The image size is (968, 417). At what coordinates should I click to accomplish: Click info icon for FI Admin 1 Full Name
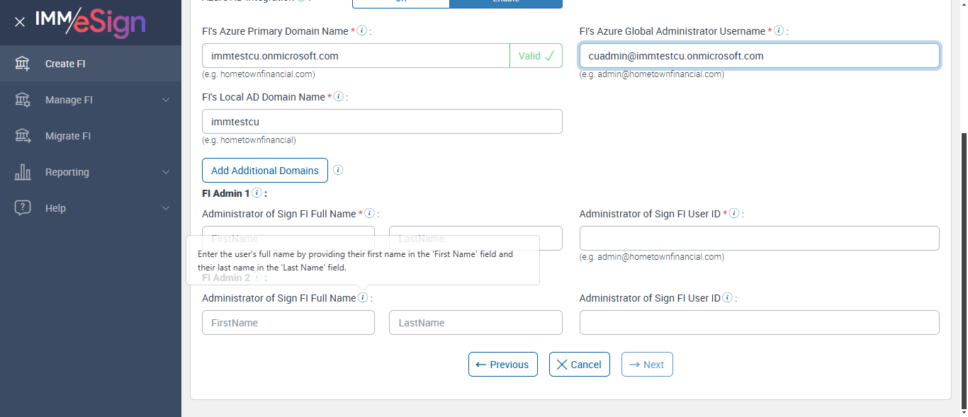369,213
